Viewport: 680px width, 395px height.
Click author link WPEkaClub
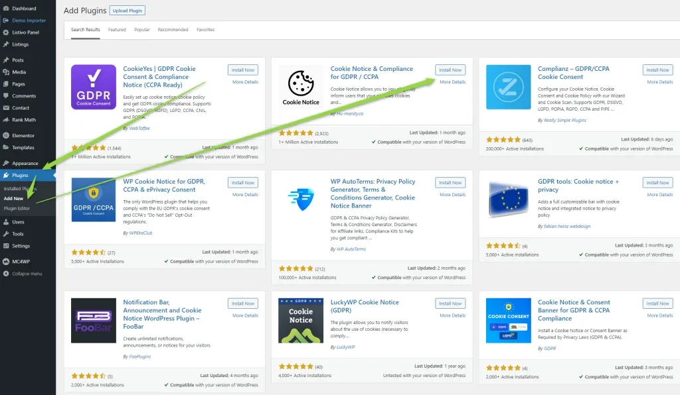141,233
